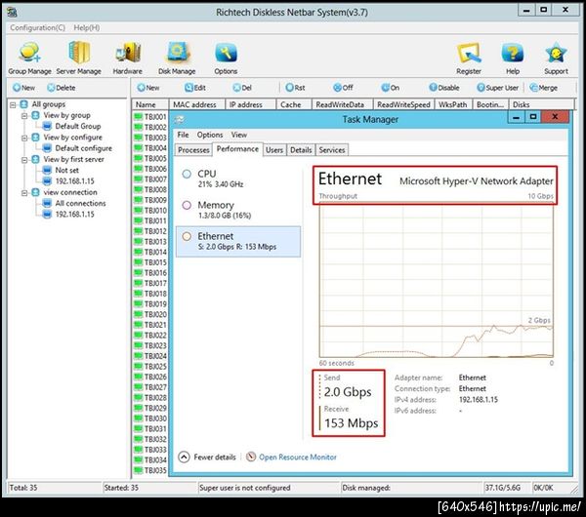Select the Memory performance item
Screen dimensions: 586x517
pyautogui.click(x=237, y=210)
